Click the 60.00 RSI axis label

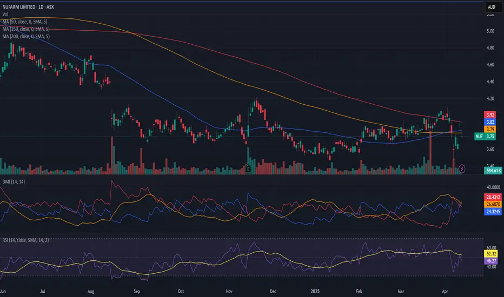click(x=491, y=247)
